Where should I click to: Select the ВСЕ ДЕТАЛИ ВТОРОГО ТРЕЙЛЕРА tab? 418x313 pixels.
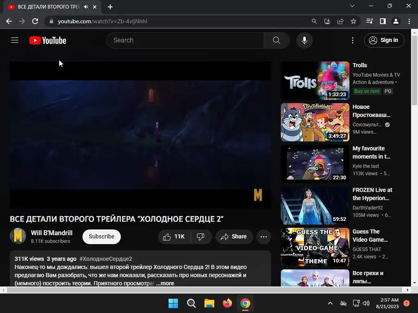click(52, 7)
